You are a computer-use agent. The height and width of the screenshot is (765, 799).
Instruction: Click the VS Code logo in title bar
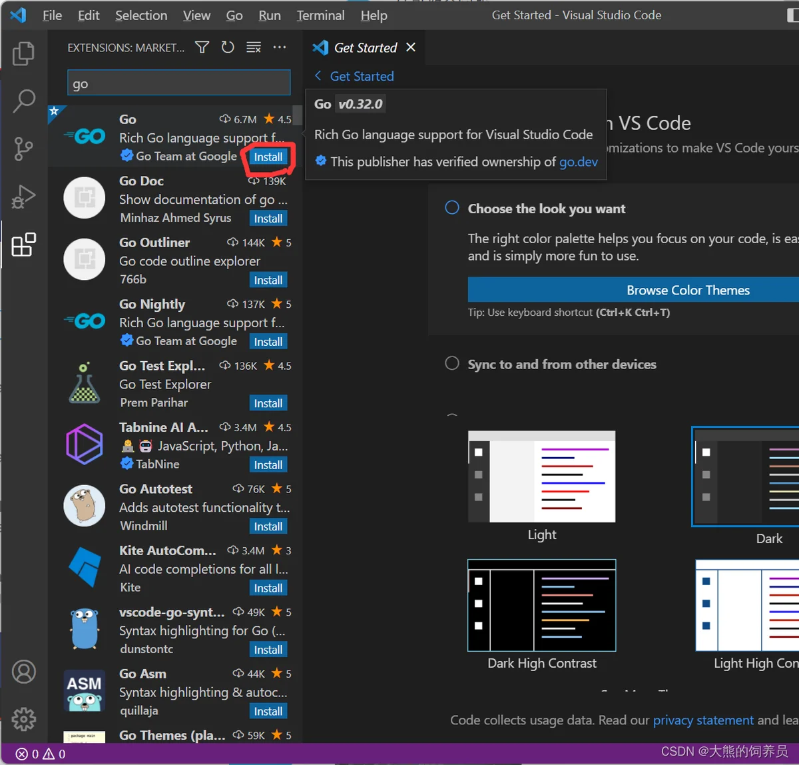(18, 15)
